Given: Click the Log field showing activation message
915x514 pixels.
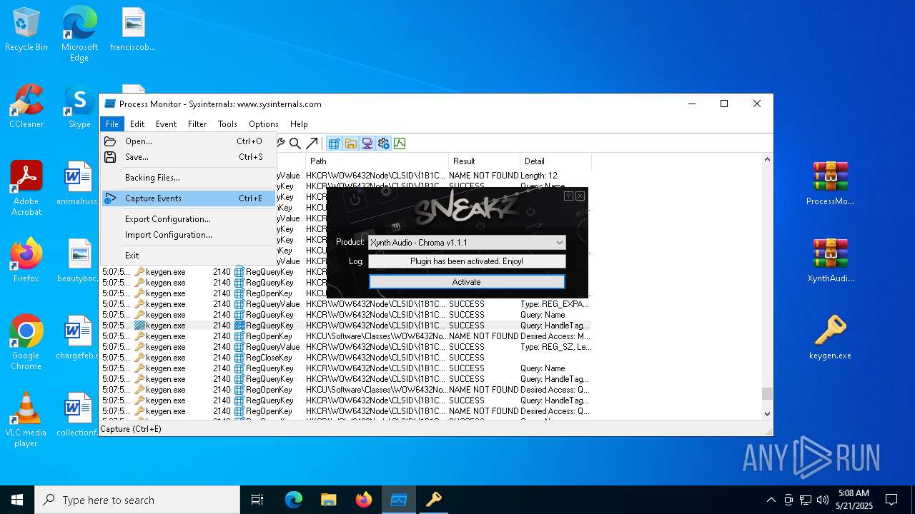Looking at the screenshot, I should click(x=467, y=261).
